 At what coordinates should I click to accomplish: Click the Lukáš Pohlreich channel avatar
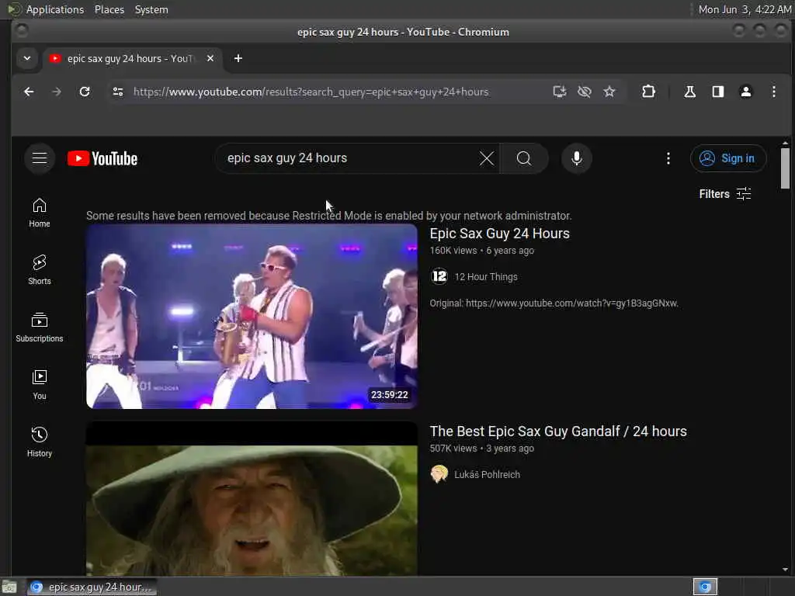439,474
